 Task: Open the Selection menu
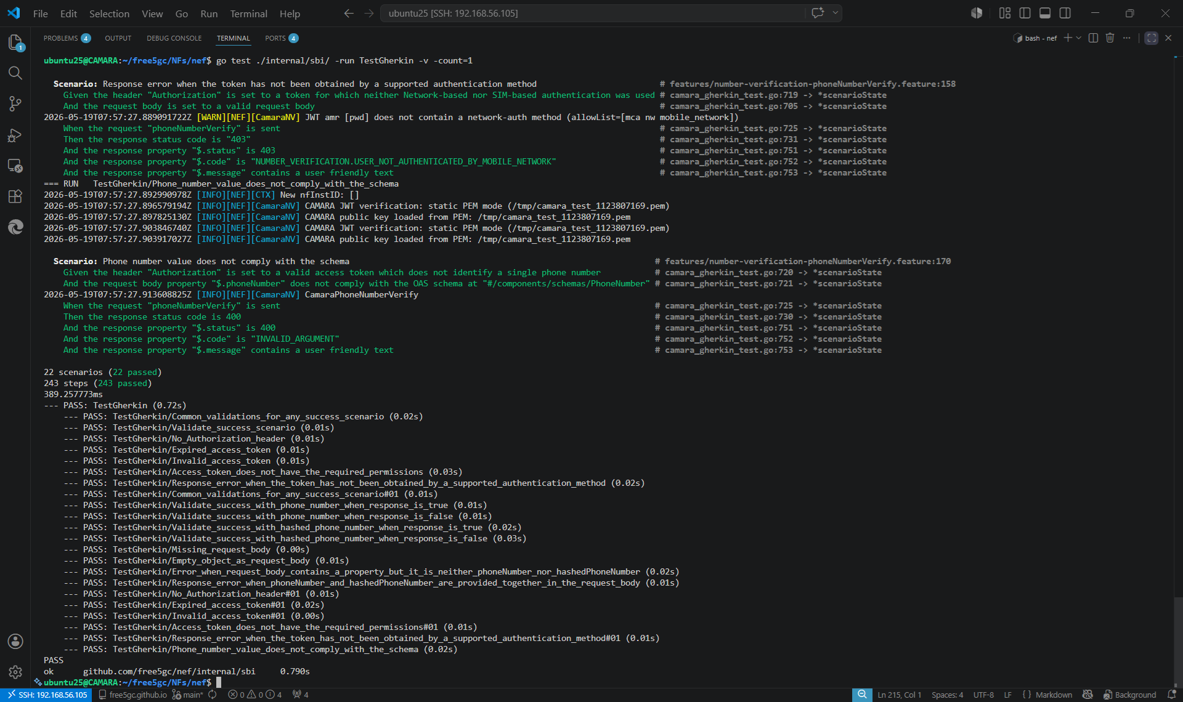109,14
